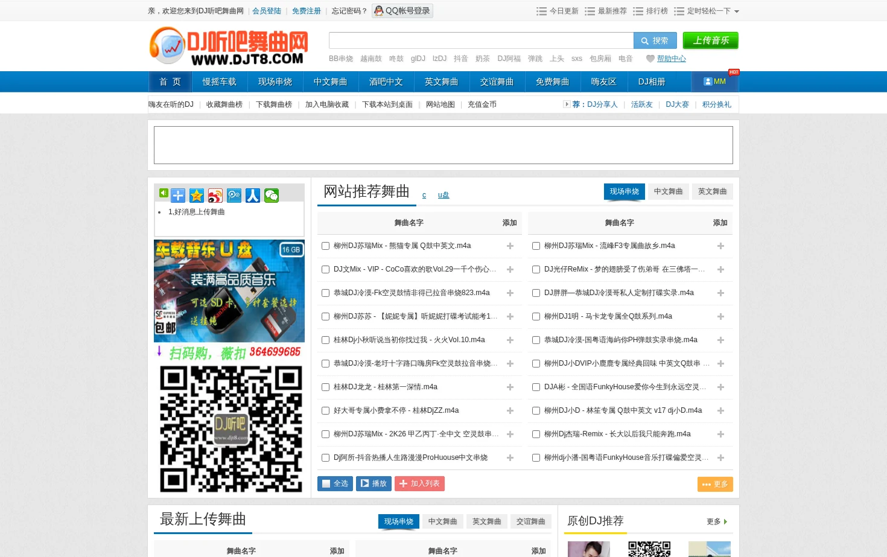Click the 车载音乐U盘 advertisement image

(x=229, y=291)
